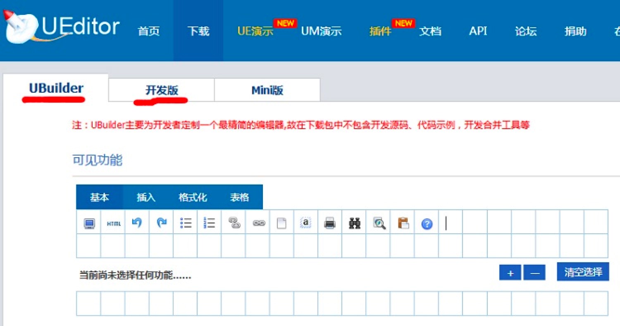Click the 清空选择 button

tap(583, 272)
